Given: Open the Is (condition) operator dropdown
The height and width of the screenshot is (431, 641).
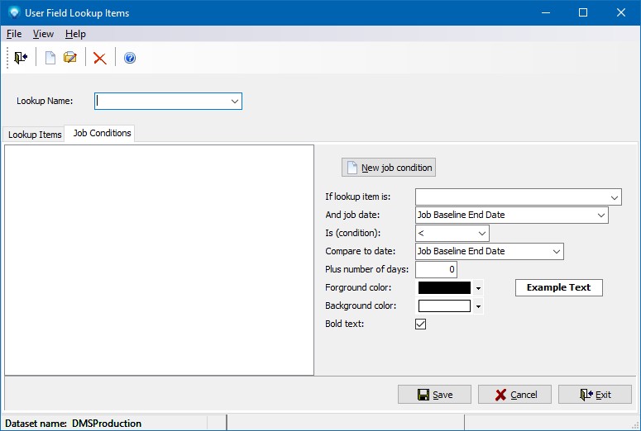Looking at the screenshot, I should click(481, 234).
